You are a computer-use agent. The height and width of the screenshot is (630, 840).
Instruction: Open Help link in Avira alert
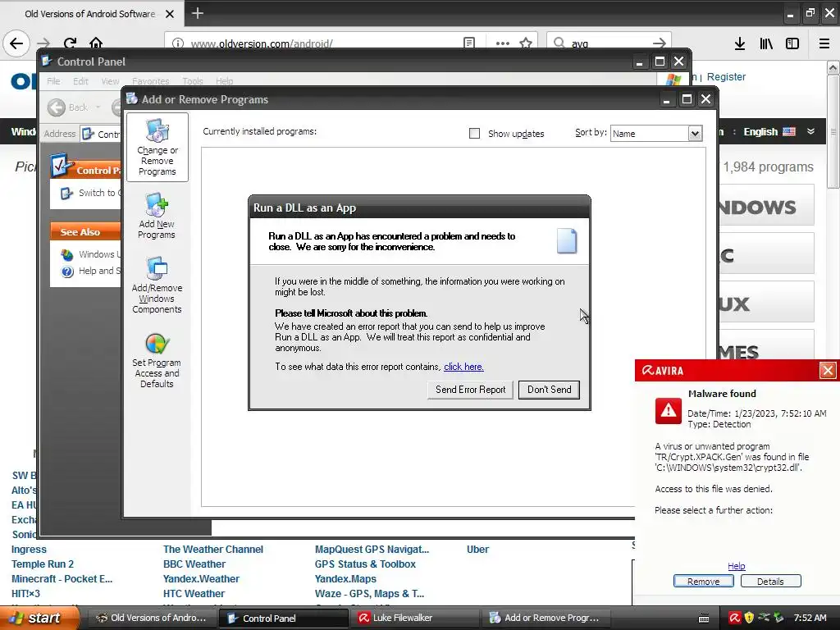(x=736, y=566)
